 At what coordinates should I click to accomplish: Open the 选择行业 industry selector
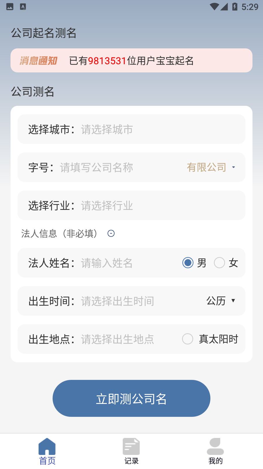(x=131, y=205)
